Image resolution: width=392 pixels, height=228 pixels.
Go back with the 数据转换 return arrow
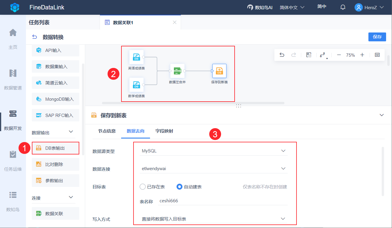34,37
